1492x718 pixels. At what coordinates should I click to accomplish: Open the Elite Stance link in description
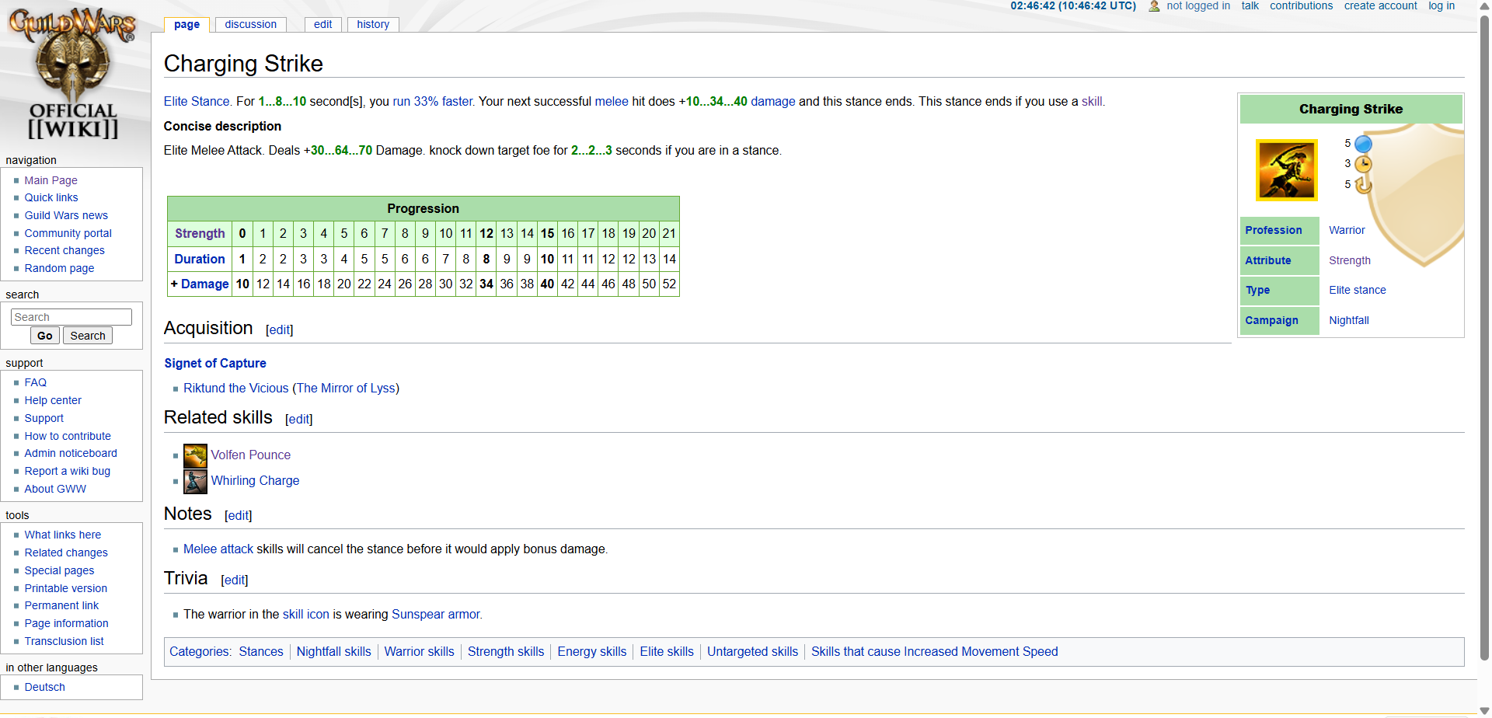point(197,101)
